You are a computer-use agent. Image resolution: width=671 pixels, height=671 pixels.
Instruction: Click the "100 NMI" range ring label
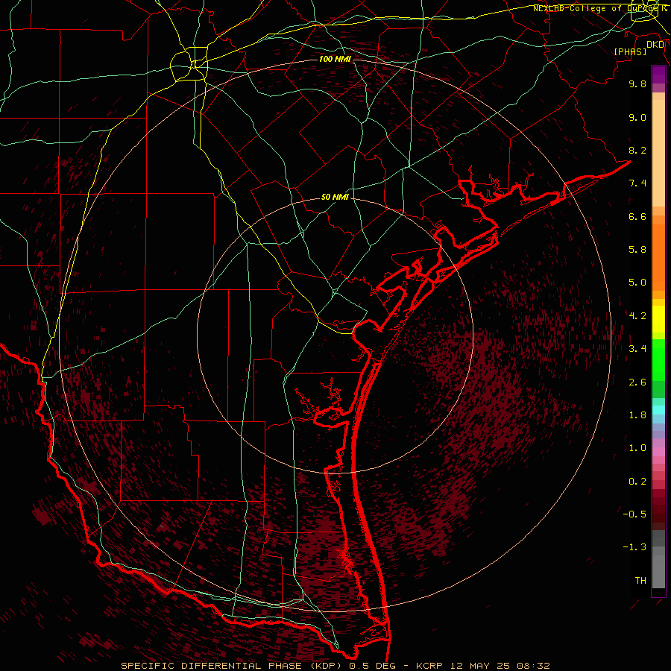point(335,59)
